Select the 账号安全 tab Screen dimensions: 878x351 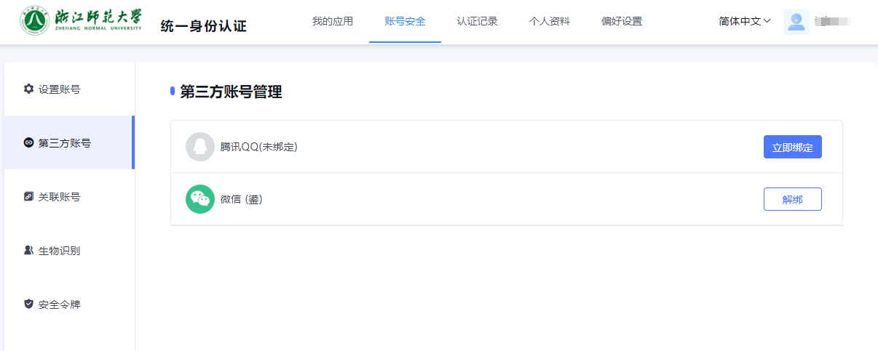point(405,22)
